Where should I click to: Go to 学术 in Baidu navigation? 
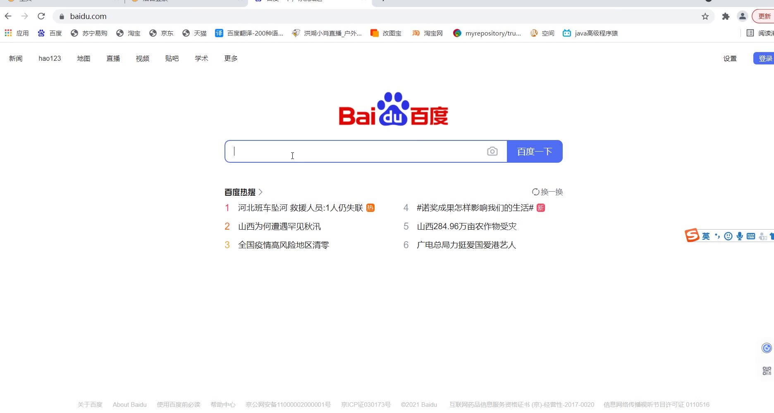(201, 59)
